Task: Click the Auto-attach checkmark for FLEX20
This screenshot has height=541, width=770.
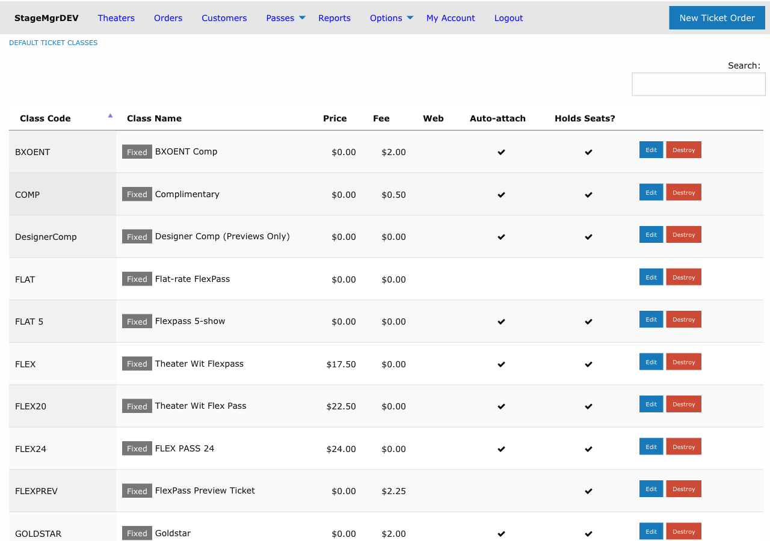Action: 501,406
